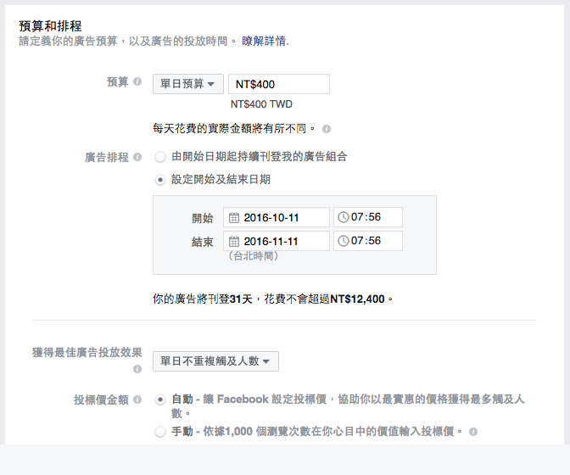Expand the 單日不重複觸及人數 dropdown
The width and height of the screenshot is (570, 475).
click(215, 362)
